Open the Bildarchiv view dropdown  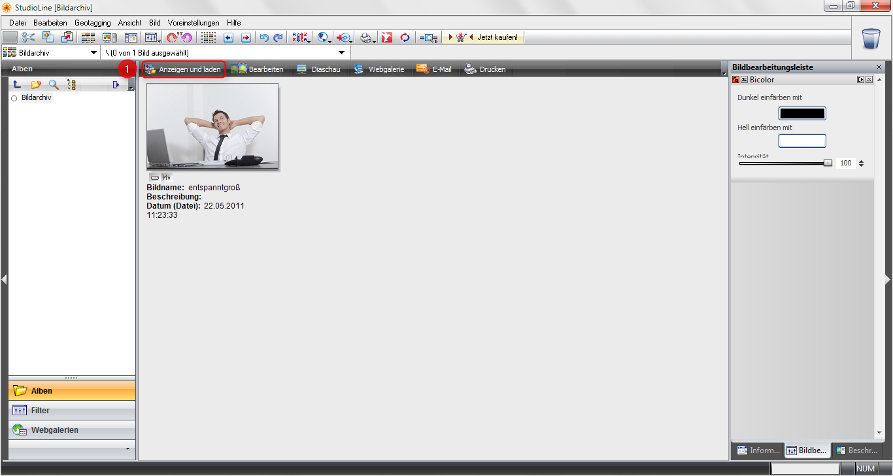point(93,52)
